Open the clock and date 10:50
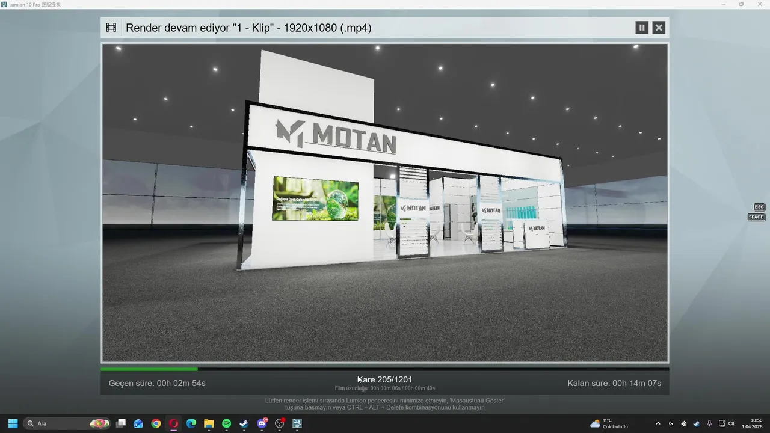 tap(752, 423)
